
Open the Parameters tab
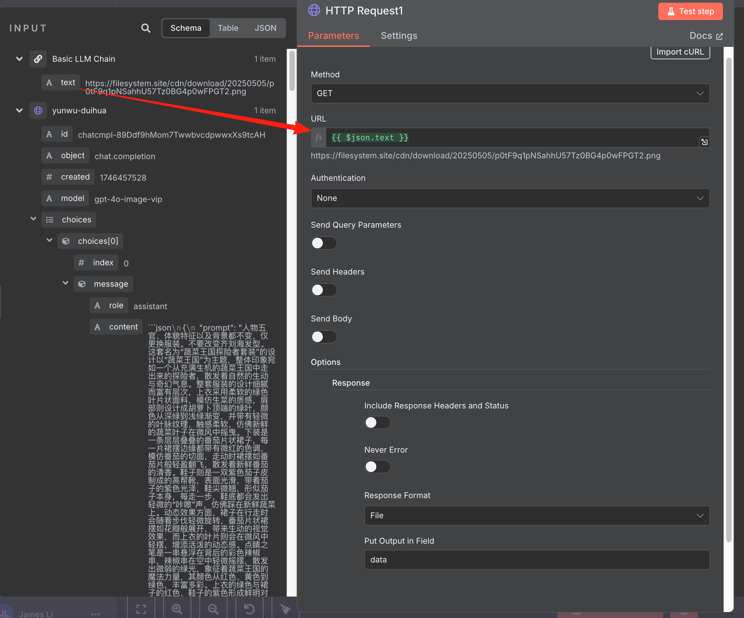click(x=334, y=36)
